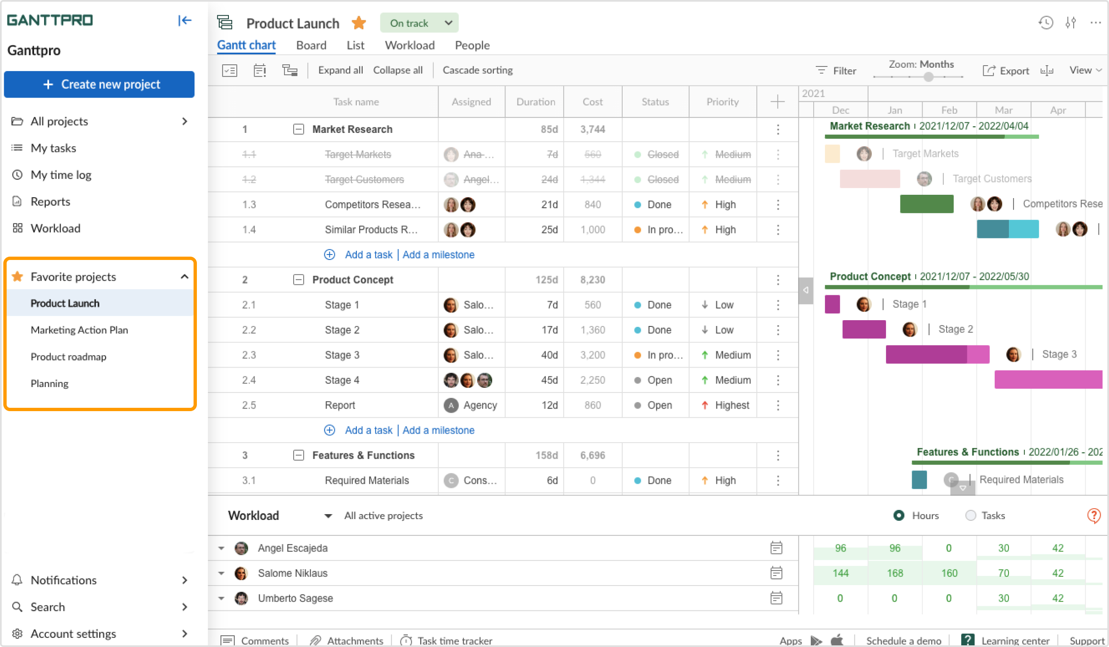
Task: Expand Notifications menu
Action: tap(184, 580)
